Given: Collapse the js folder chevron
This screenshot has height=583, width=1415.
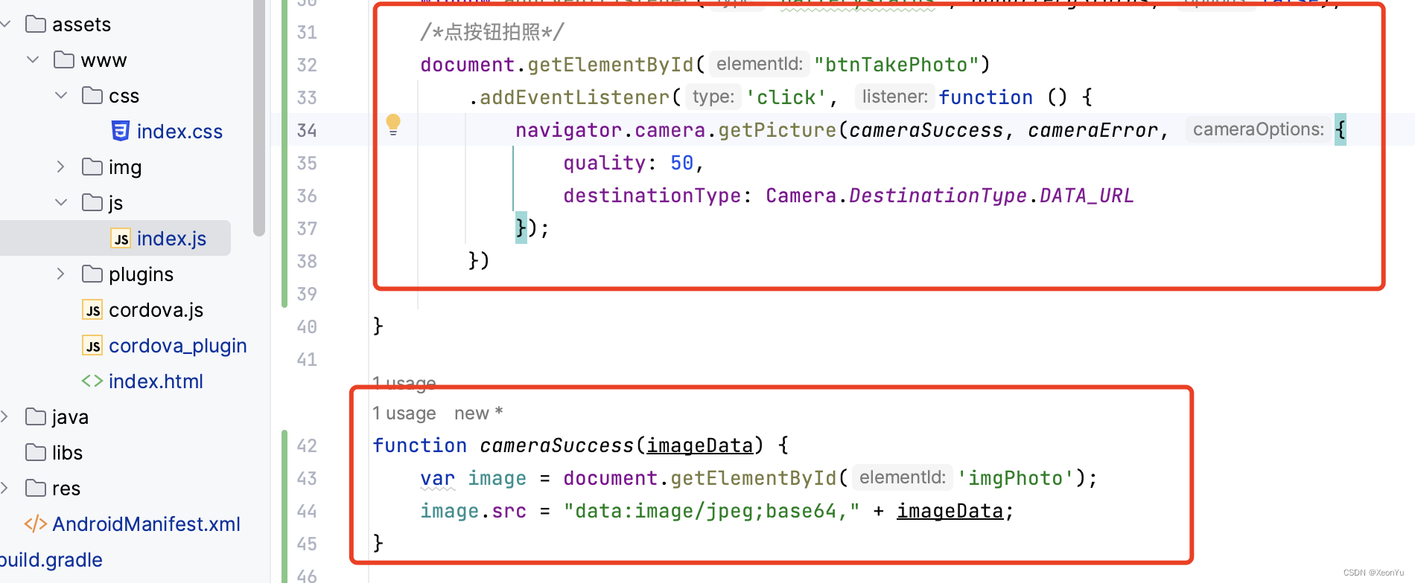Looking at the screenshot, I should point(61,202).
